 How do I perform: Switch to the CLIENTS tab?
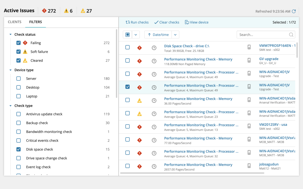tap(15, 22)
